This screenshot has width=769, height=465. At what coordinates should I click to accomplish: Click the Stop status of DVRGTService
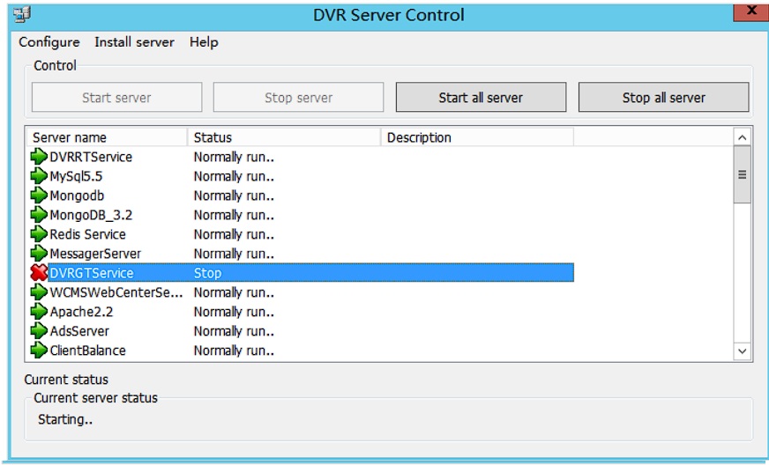(207, 273)
